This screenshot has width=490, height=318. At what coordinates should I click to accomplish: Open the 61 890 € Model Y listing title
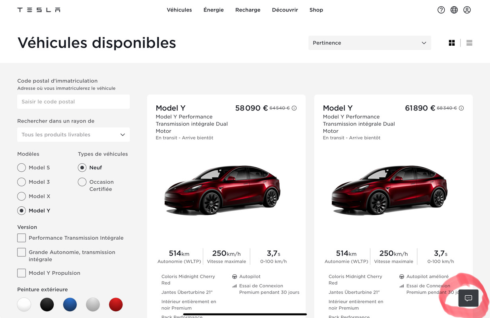338,108
